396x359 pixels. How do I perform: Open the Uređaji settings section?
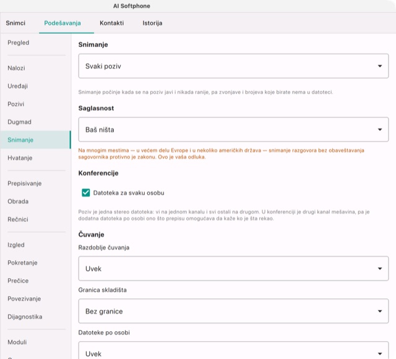coord(35,86)
